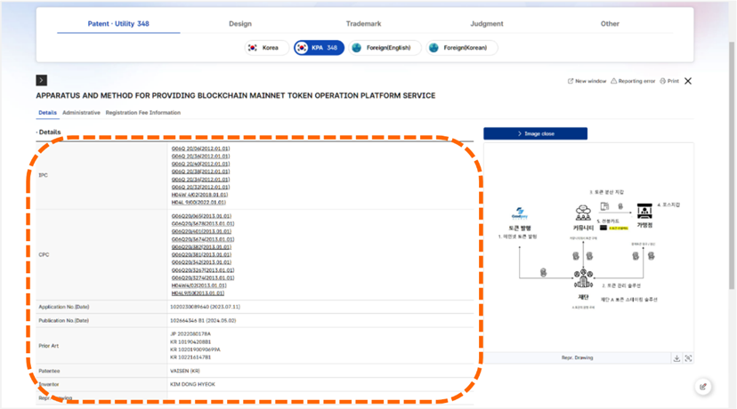Select the Korea flag filter
Viewport: 737px width, 409px height.
coord(263,48)
